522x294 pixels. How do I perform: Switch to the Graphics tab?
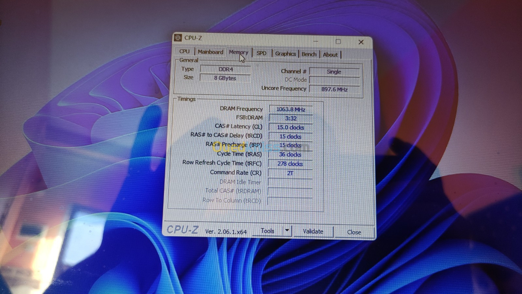285,54
